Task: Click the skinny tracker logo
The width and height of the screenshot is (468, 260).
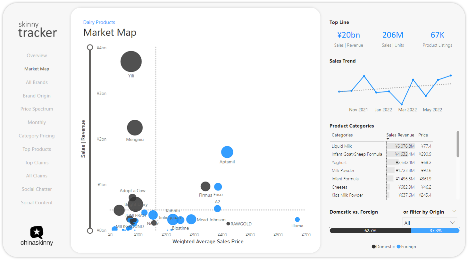Action: click(x=38, y=29)
